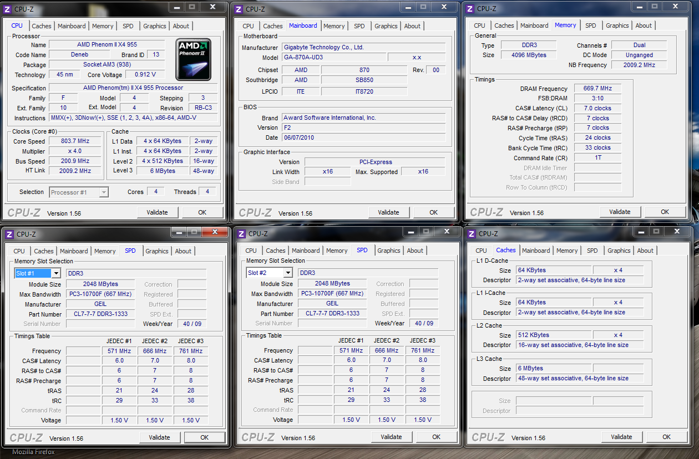
Task: Click OK in the L1 D-Cache window
Action: click(667, 437)
